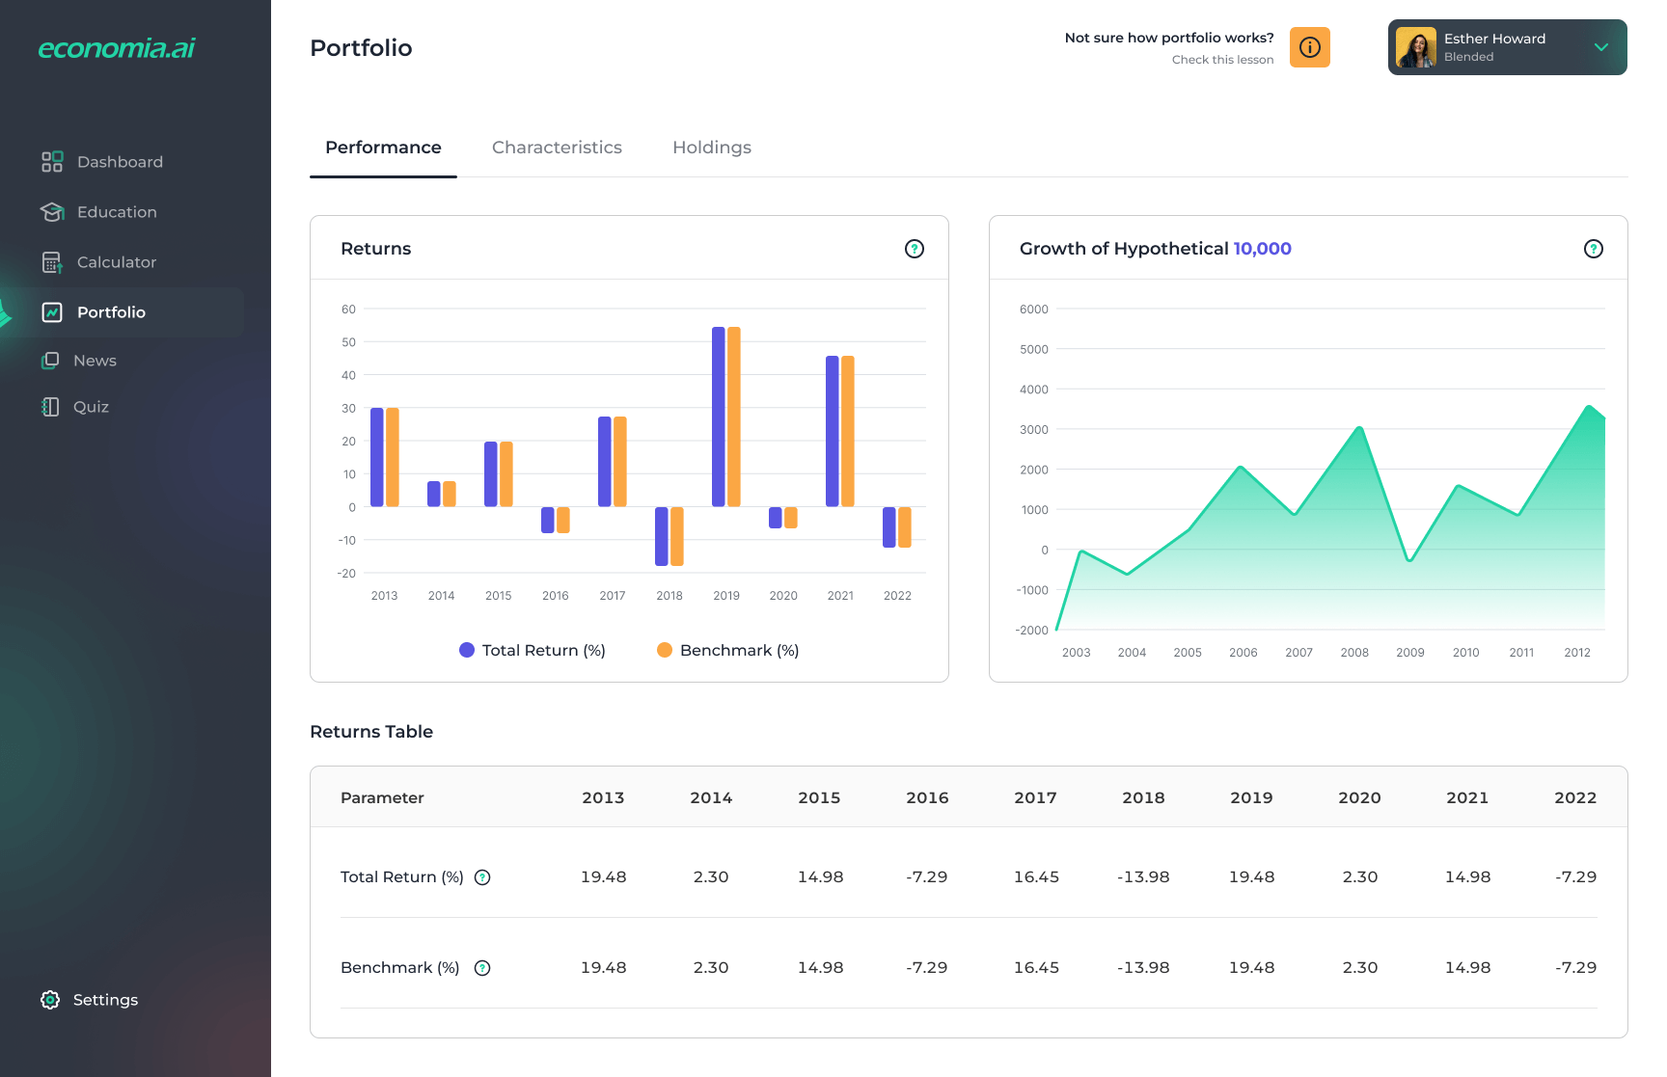Screen dimensions: 1667x1077
Task: Click the Settings gear icon
Action: coord(50,1000)
